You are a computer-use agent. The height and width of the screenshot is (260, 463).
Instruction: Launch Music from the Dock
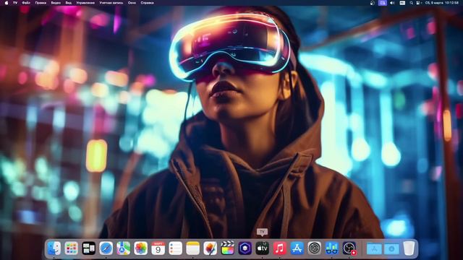pyautogui.click(x=280, y=248)
